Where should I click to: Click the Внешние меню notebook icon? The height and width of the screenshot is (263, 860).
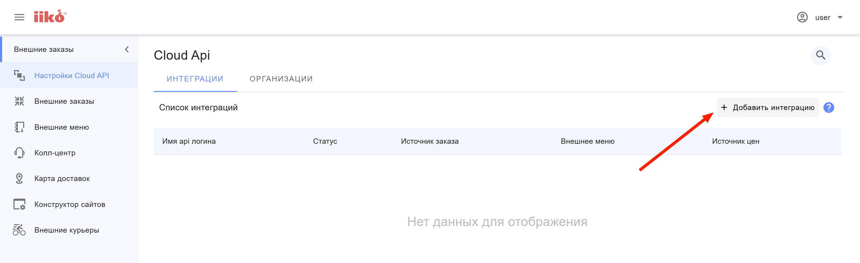pos(19,127)
